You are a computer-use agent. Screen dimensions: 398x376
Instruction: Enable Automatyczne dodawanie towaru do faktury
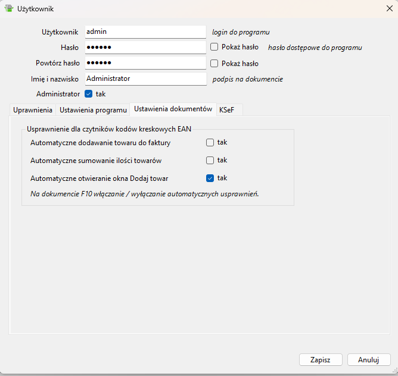210,143
